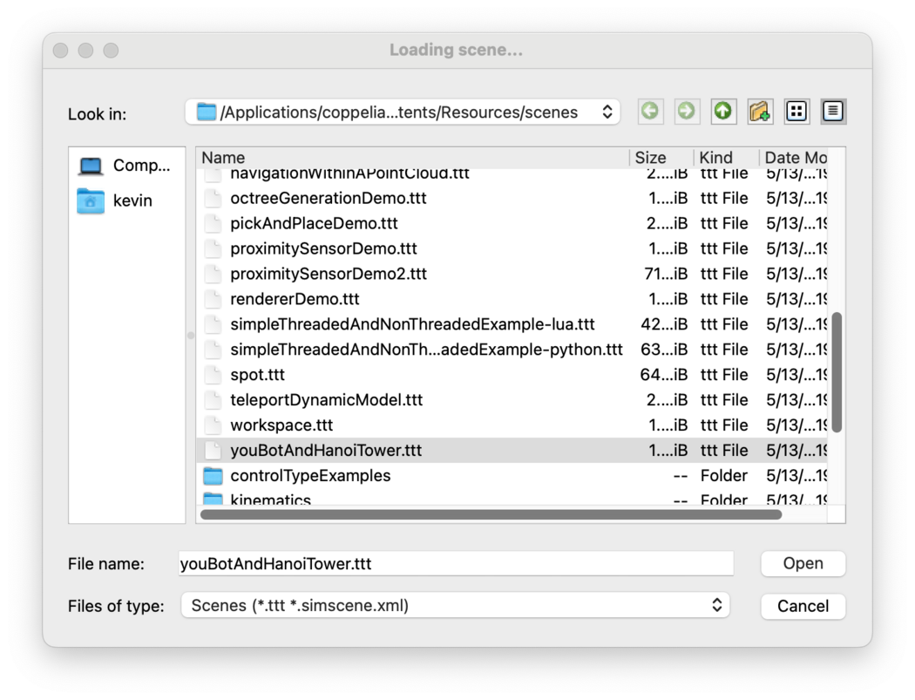Click the vertical scrollbar thumb
This screenshot has width=915, height=700.
(837, 371)
